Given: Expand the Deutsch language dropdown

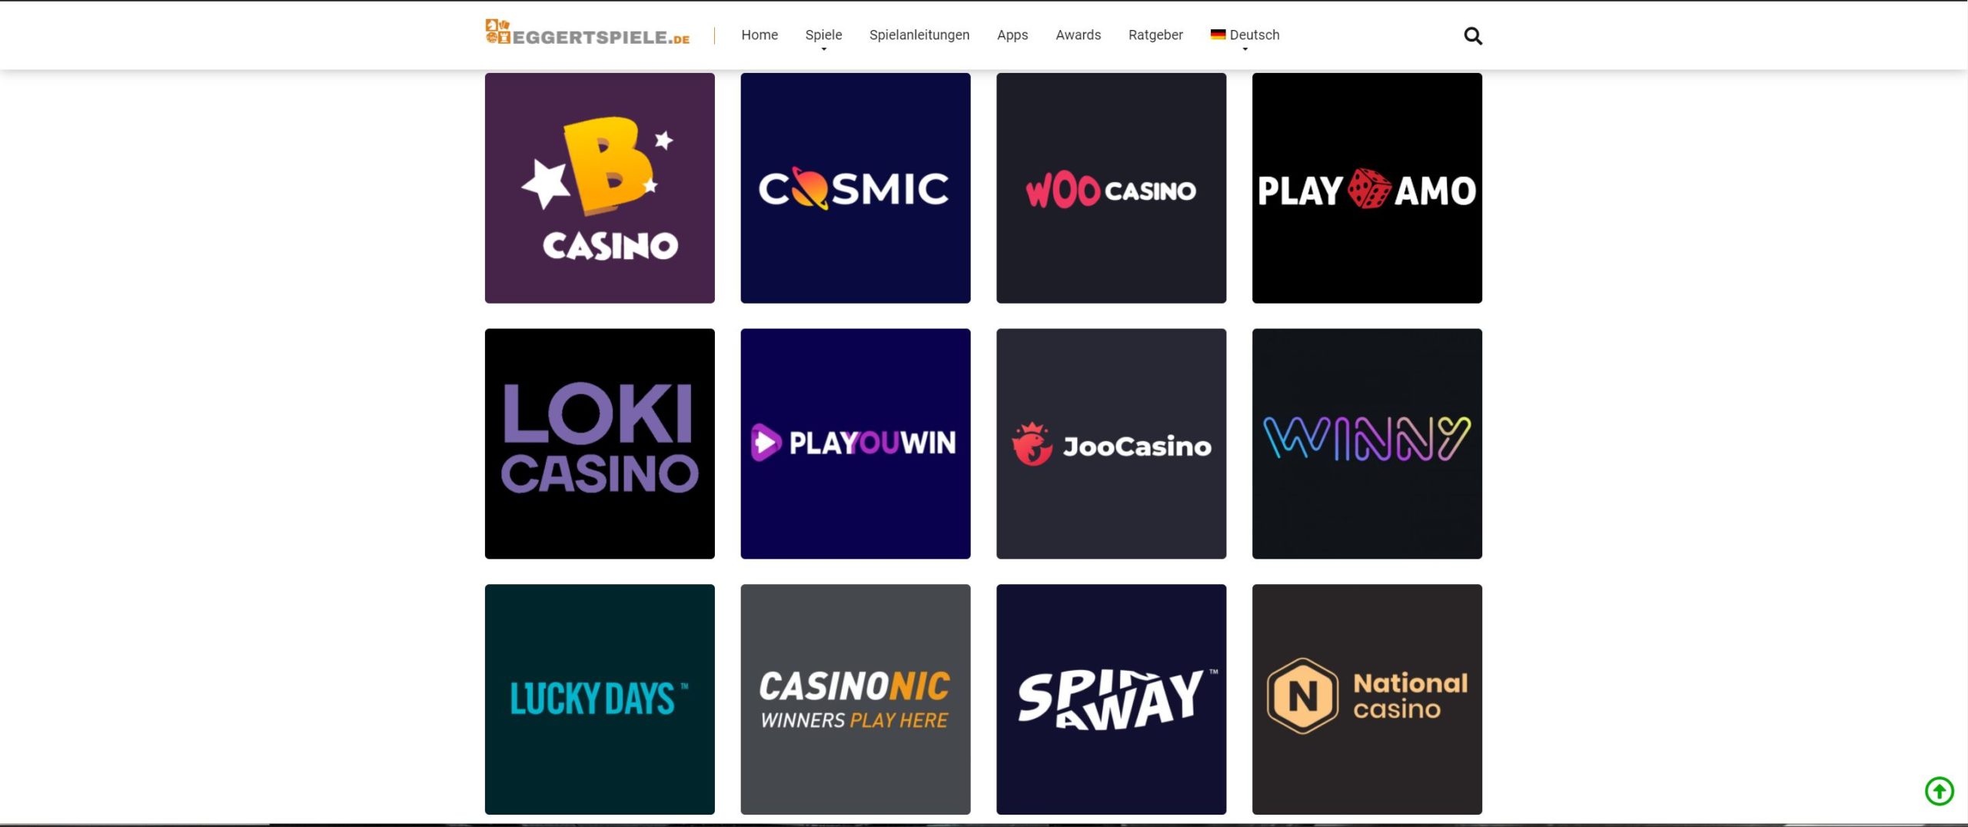Looking at the screenshot, I should point(1254,35).
